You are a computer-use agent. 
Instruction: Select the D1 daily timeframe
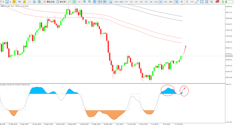161,2
